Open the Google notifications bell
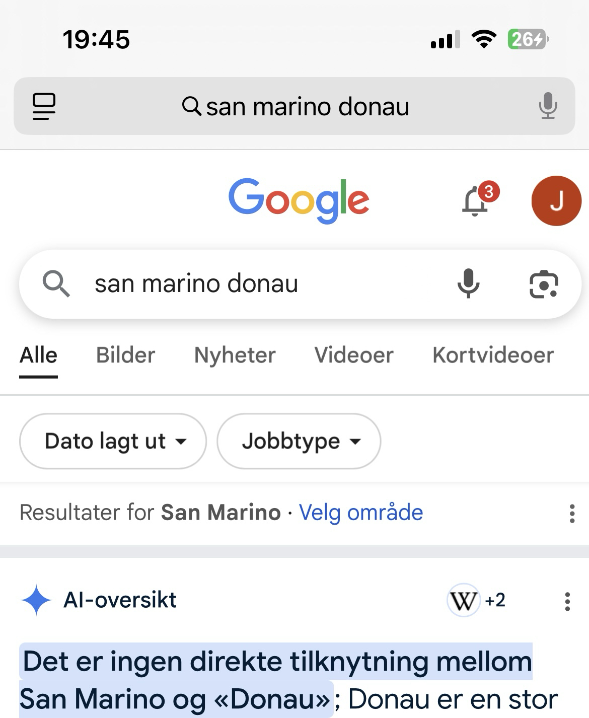This screenshot has height=718, width=589. [x=476, y=201]
